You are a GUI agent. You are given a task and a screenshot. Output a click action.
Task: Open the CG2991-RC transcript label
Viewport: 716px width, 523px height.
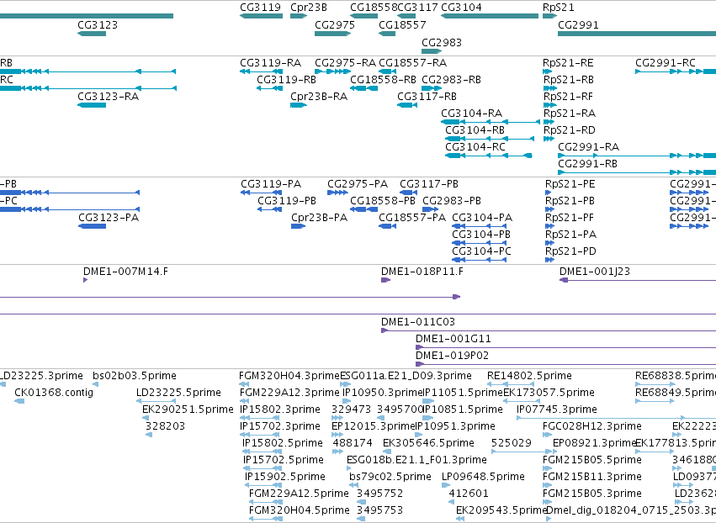coord(666,62)
